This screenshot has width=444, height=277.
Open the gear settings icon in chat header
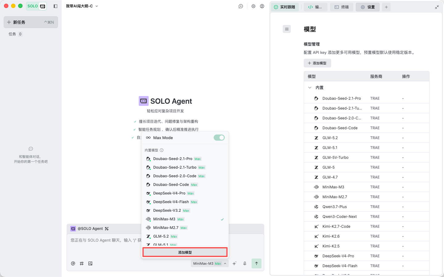(x=253, y=6)
